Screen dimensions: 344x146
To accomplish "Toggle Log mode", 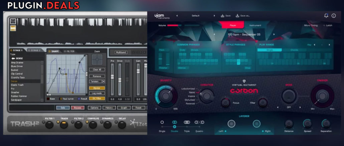I will pyautogui.click(x=97, y=93).
